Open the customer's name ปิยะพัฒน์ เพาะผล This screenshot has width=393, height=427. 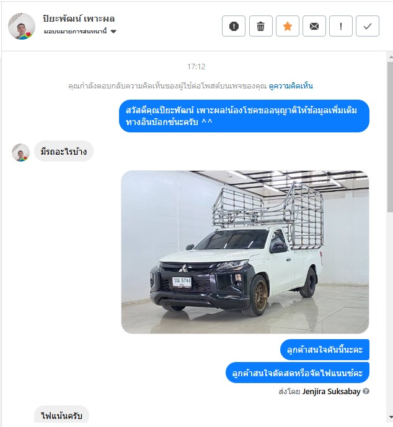[x=79, y=19]
